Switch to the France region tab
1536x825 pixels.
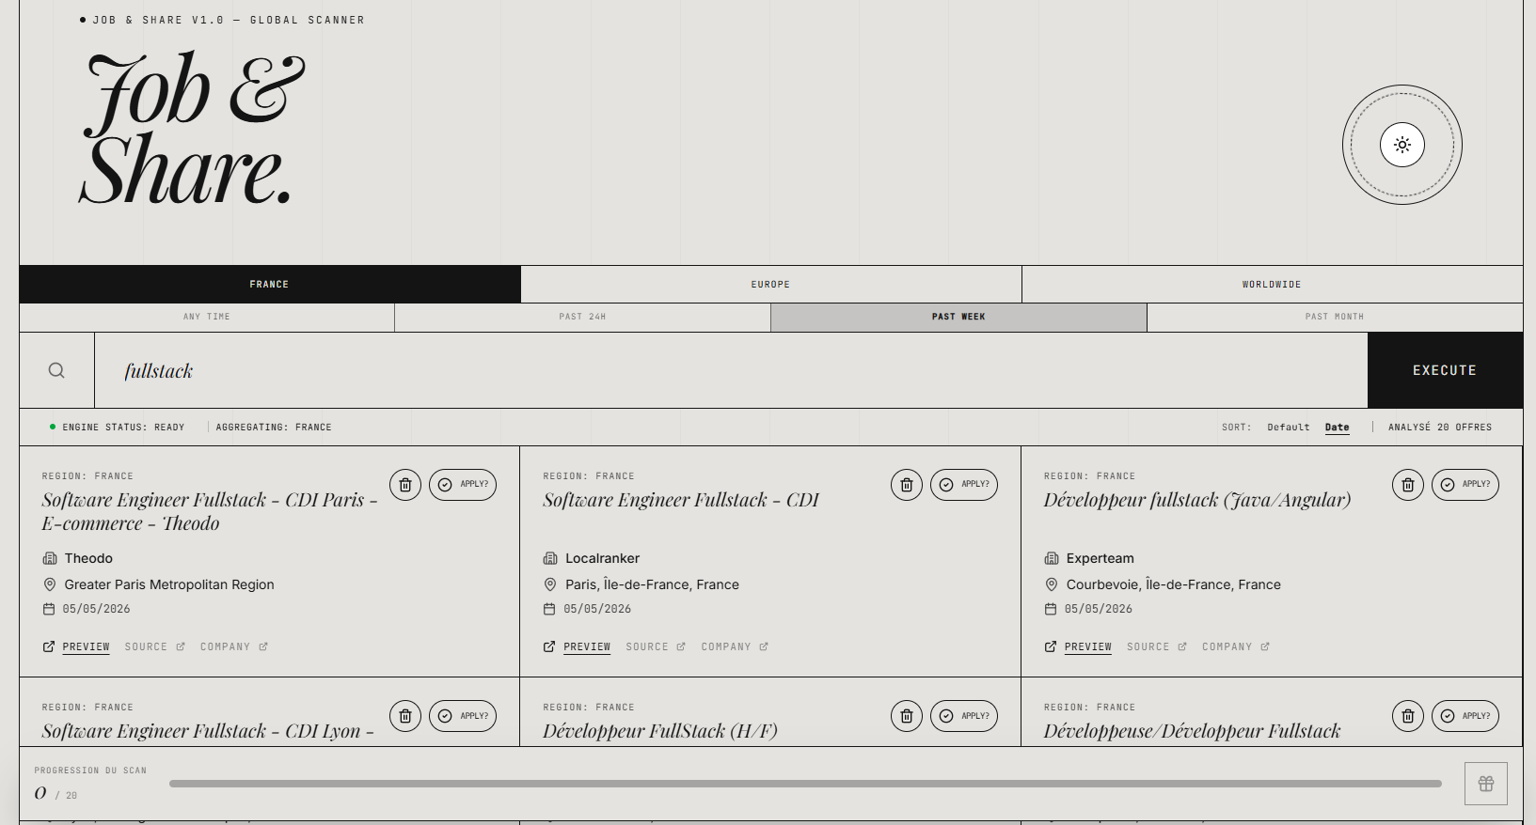270,284
